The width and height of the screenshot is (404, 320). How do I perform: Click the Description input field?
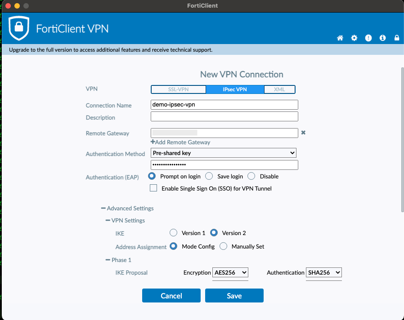pyautogui.click(x=224, y=116)
